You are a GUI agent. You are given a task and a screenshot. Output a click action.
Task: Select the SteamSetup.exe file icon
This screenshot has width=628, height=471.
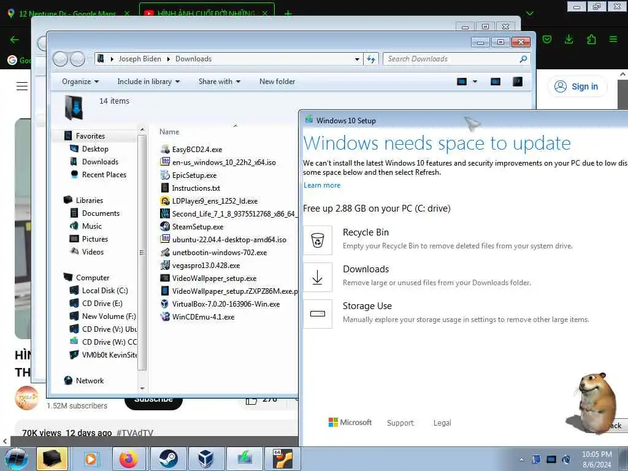click(x=165, y=226)
